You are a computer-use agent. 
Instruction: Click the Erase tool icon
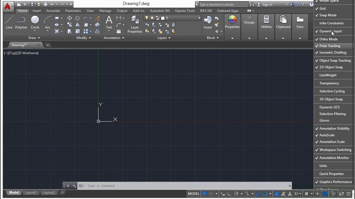click(97, 18)
